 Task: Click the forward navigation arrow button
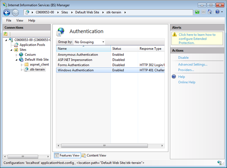[x=15, y=13]
